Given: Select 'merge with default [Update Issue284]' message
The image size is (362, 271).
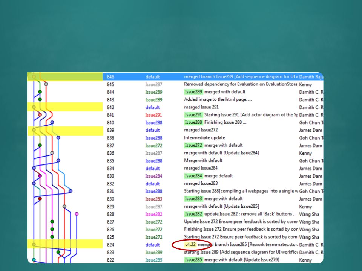Looking at the screenshot, I should [222, 153].
